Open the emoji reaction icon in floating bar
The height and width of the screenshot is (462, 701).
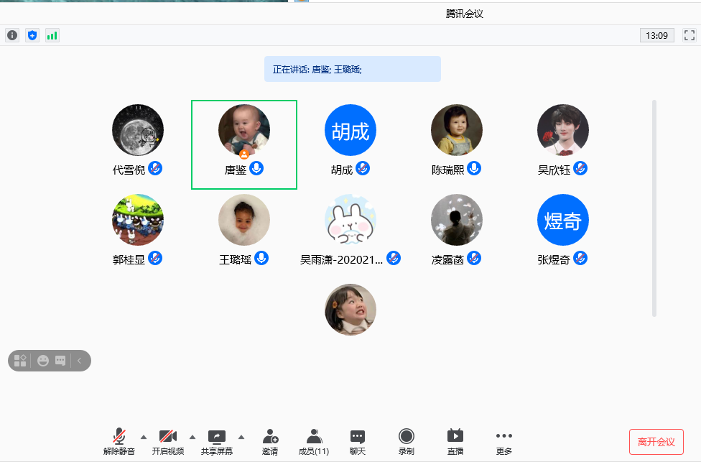click(x=43, y=361)
